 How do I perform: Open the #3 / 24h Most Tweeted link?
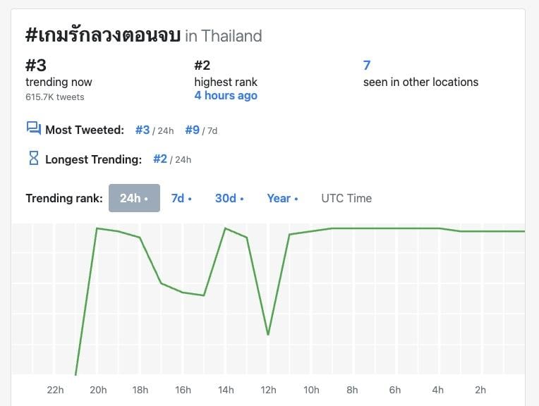tap(143, 130)
